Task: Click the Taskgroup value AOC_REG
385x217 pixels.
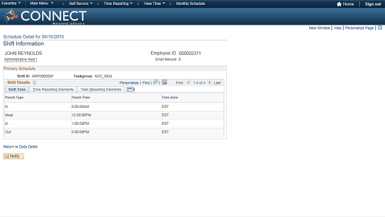Action: point(103,77)
